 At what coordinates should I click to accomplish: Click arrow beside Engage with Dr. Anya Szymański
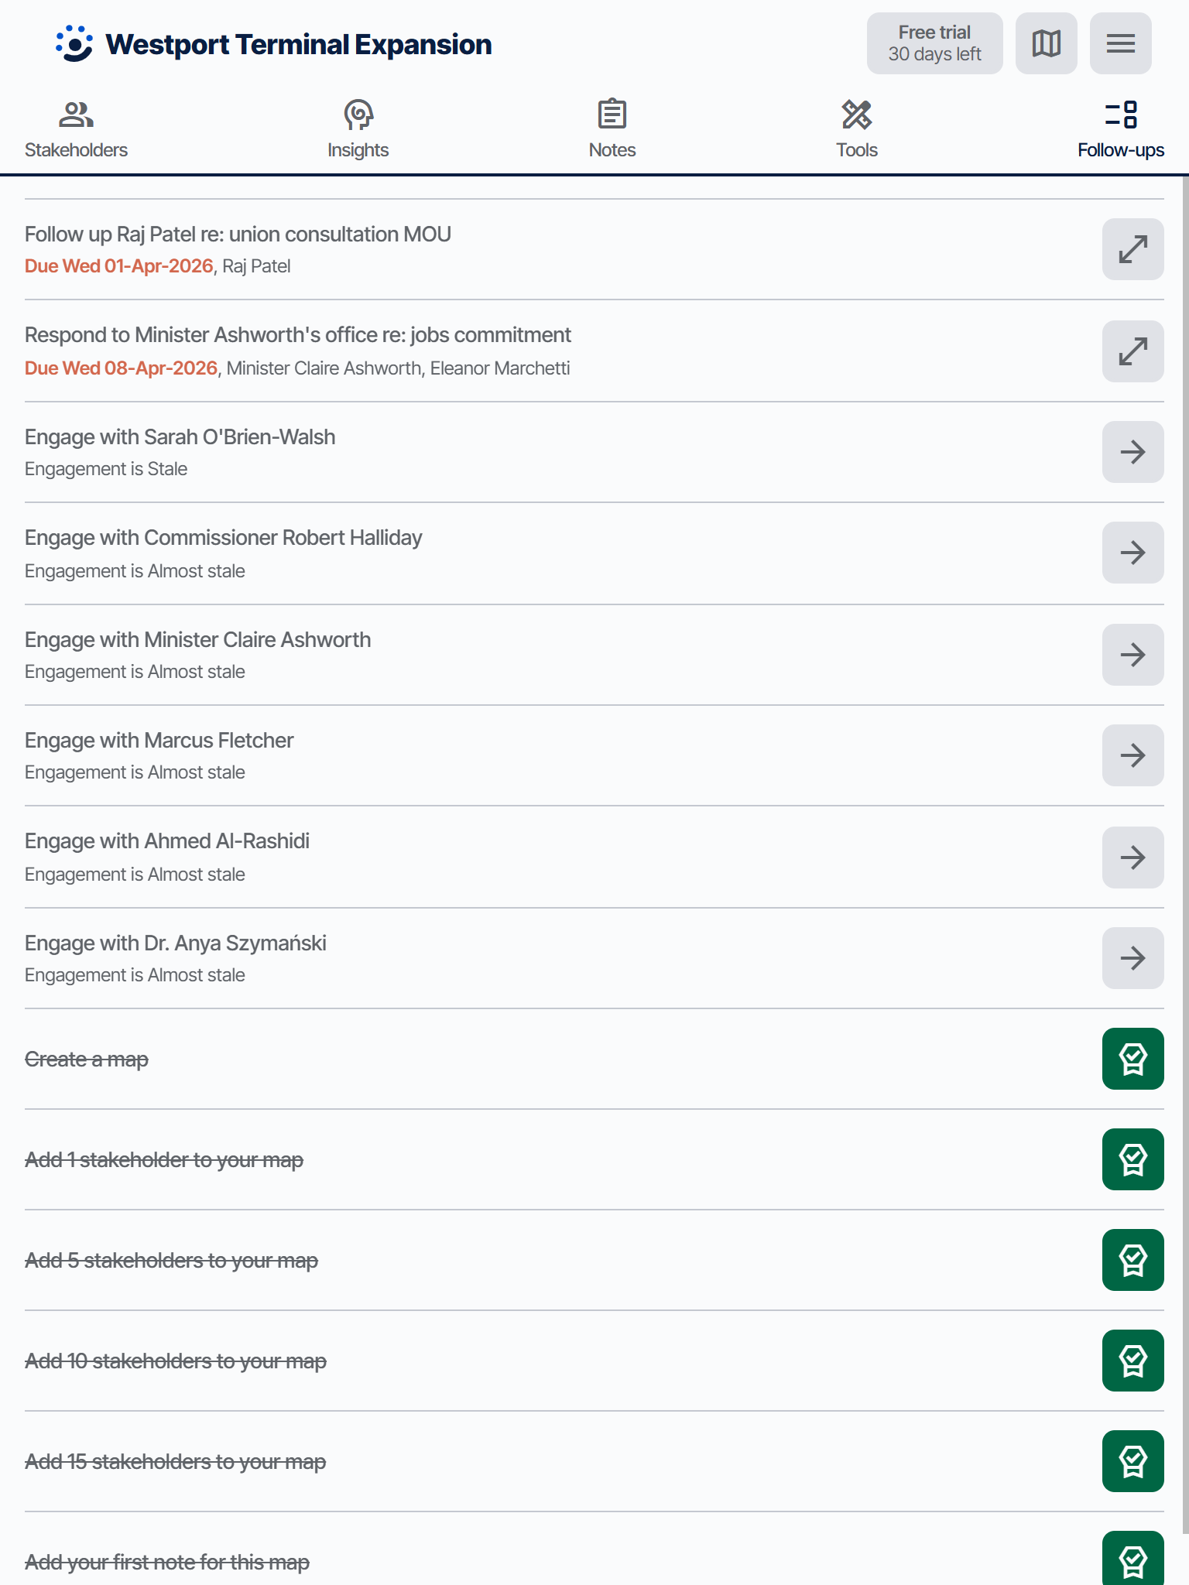click(x=1132, y=958)
